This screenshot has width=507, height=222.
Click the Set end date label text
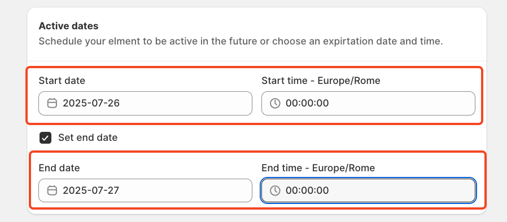coord(88,138)
